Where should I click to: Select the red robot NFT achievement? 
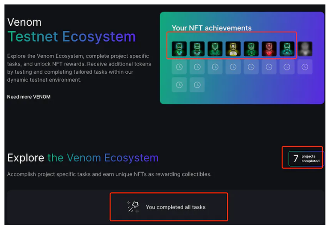[x=269, y=49]
